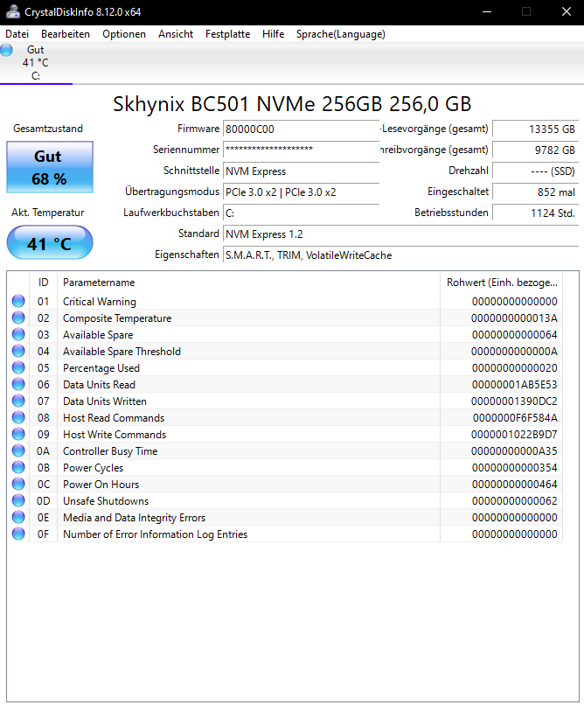Click status orb for Power On Hours
Screen dimensions: 584x705
18,484
